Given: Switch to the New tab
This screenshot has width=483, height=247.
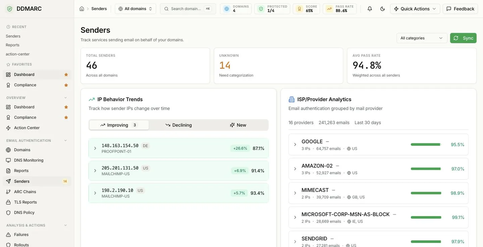Looking at the screenshot, I should point(238,125).
